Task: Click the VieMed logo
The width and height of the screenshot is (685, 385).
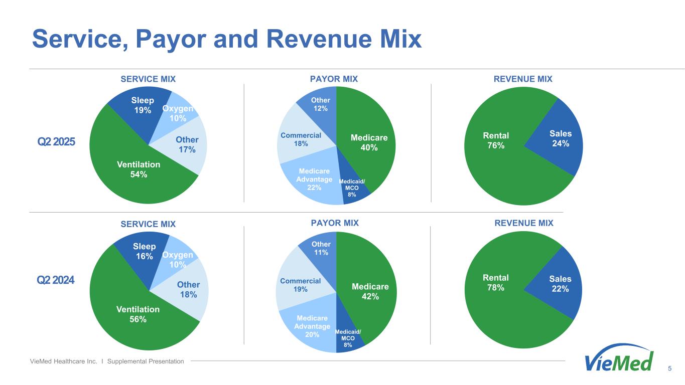Action: click(x=619, y=359)
